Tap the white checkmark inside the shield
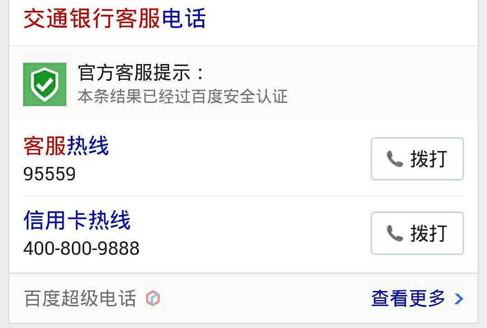 click(44, 83)
